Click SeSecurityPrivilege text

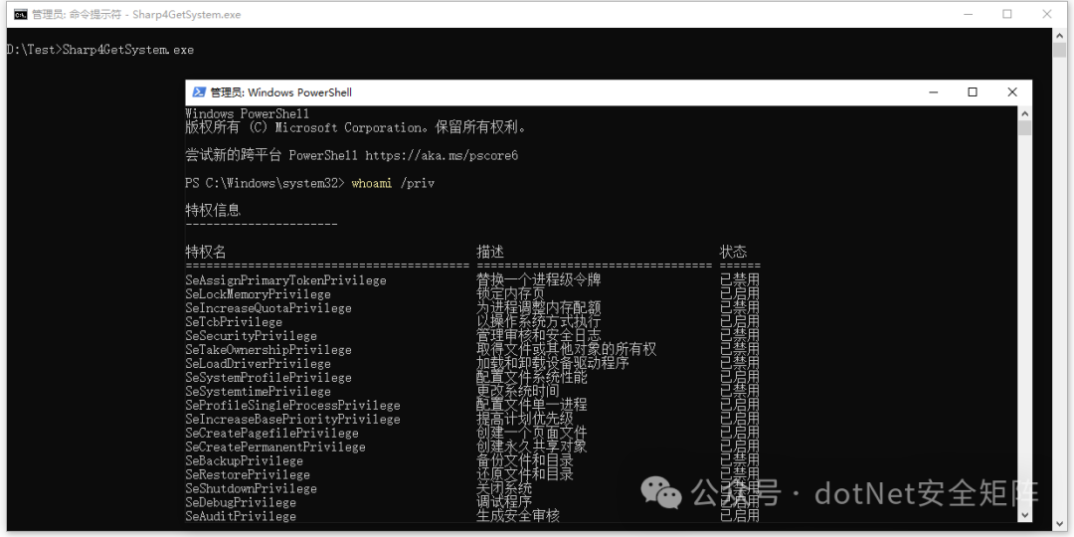[x=251, y=336]
